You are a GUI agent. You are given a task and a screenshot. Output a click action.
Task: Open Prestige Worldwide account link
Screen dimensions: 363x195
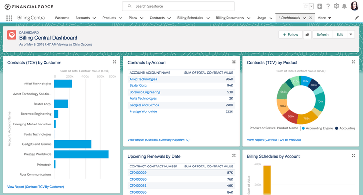[143, 111]
